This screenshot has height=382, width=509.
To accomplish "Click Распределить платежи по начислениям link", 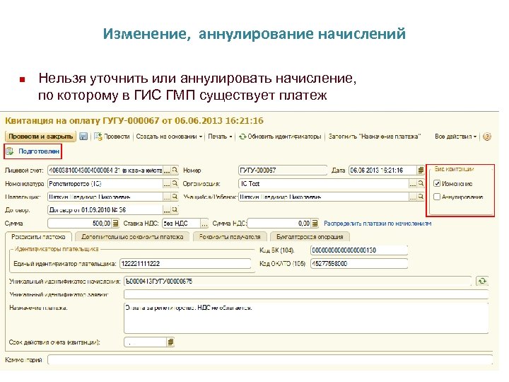I will point(378,224).
